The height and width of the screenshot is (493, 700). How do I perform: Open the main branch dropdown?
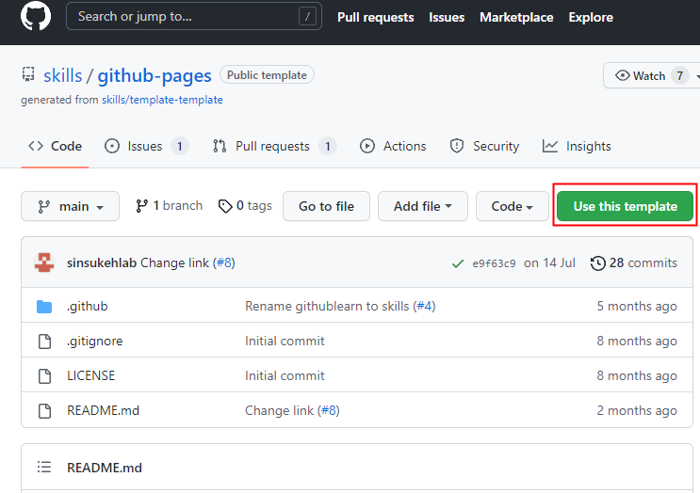(x=70, y=206)
